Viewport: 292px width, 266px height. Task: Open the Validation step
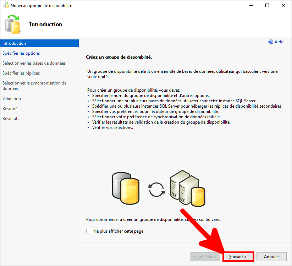(x=13, y=98)
